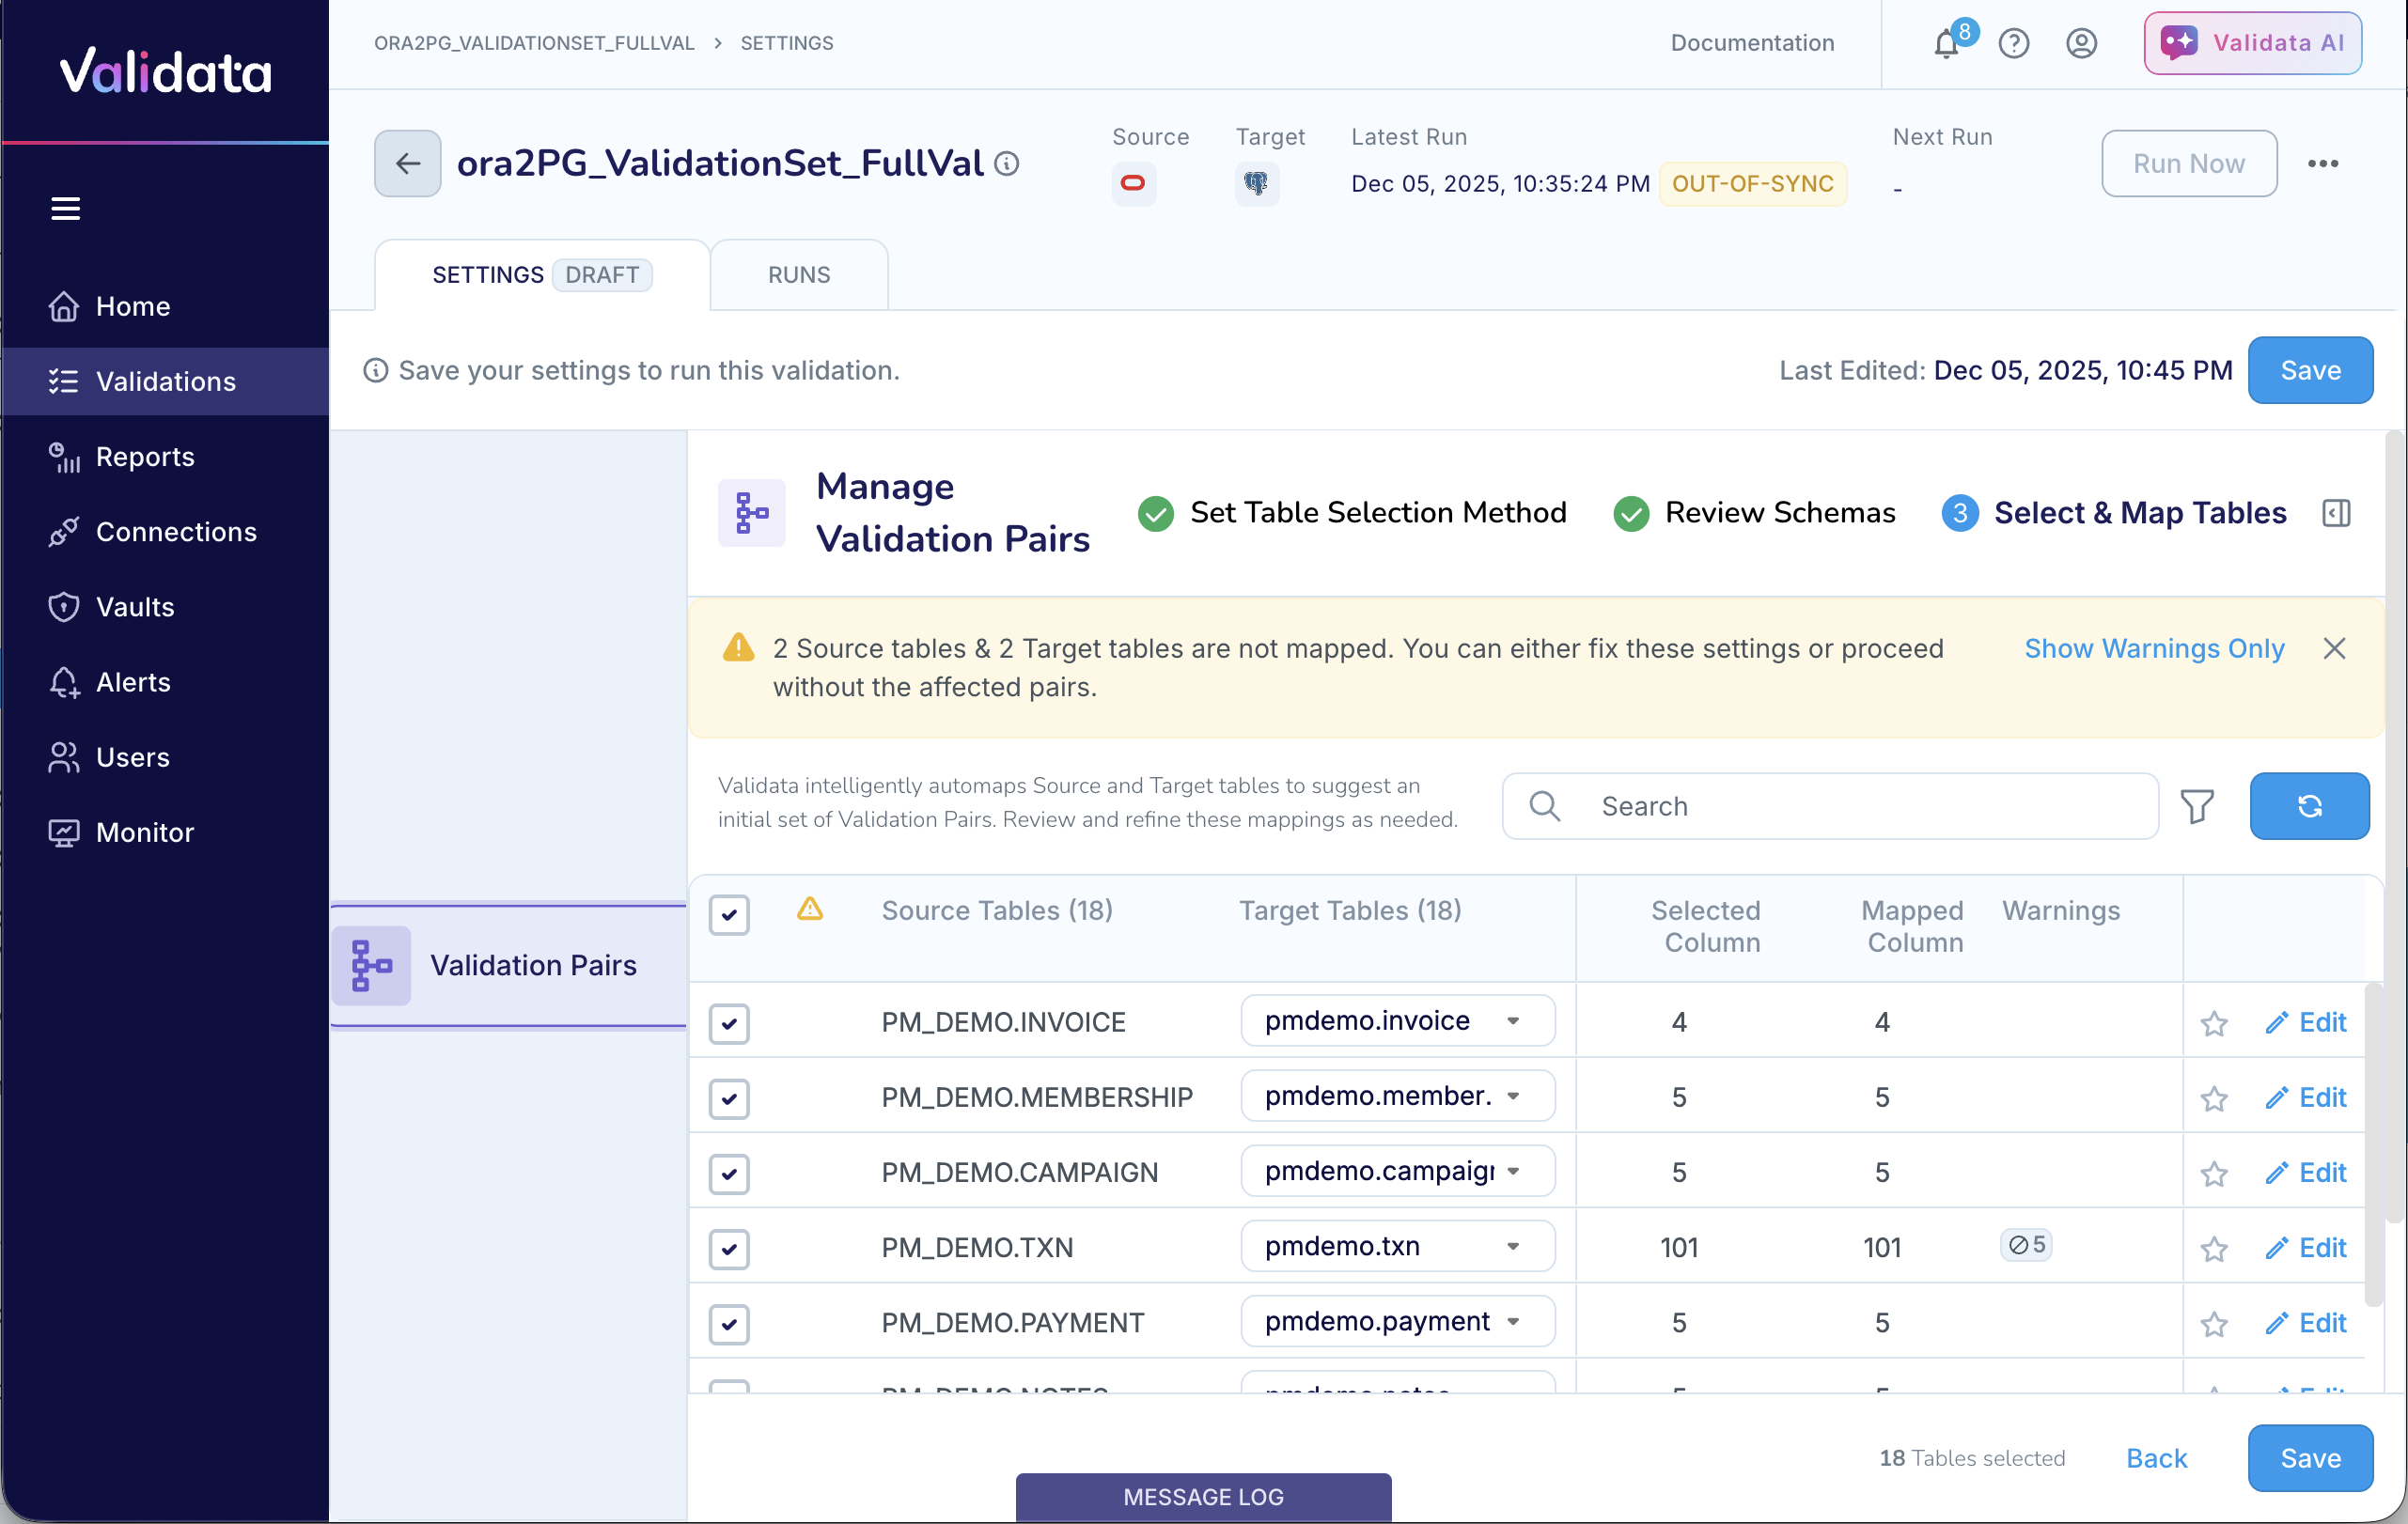Refresh the table mappings with the refresh icon

[2309, 805]
